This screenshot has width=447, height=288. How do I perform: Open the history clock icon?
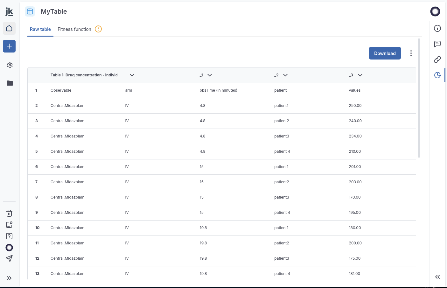[437, 75]
